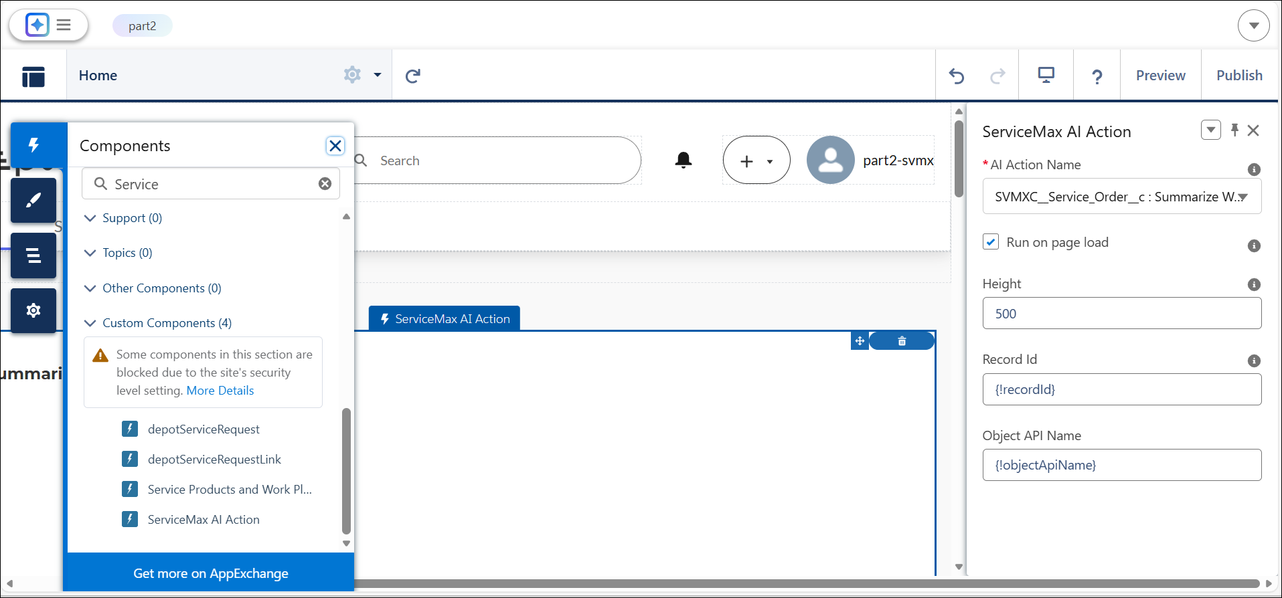1282x598 pixels.
Task: Click Get more on AppExchange
Action: 211,573
